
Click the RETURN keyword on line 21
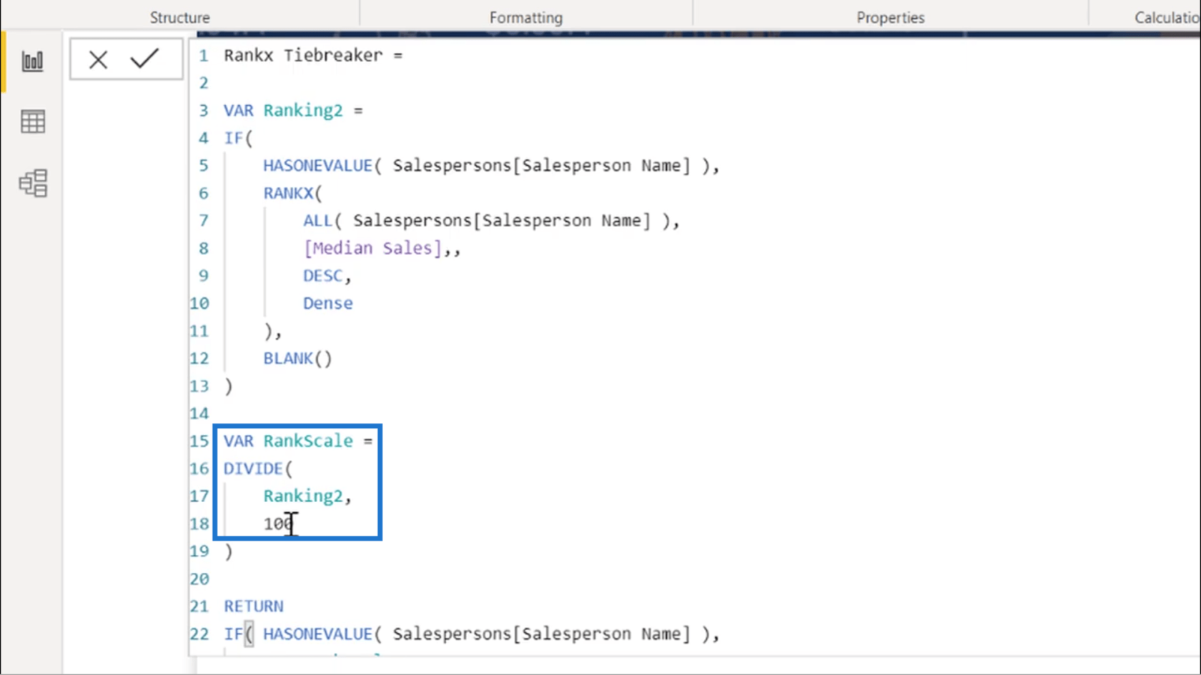tap(253, 606)
